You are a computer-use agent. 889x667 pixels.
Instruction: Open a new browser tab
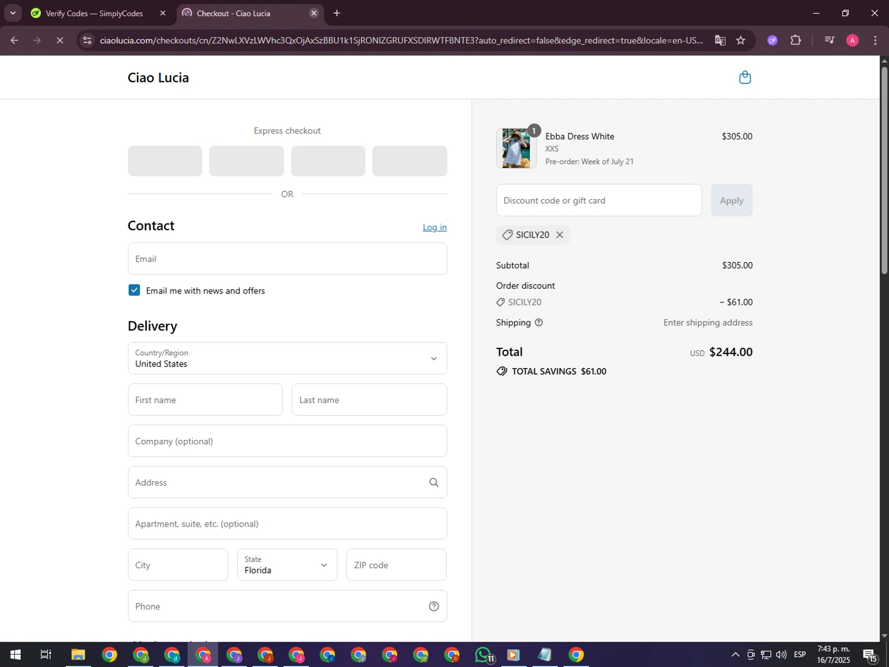pyautogui.click(x=337, y=13)
